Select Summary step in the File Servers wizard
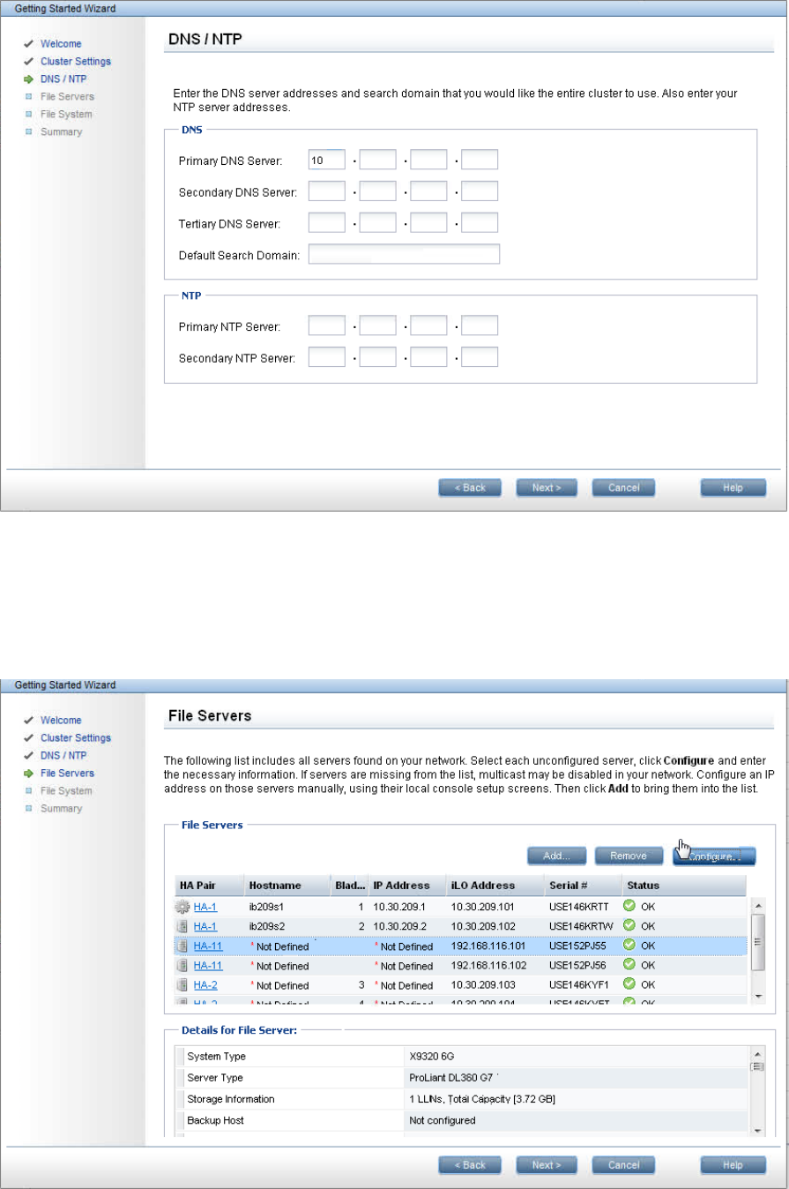The height and width of the screenshot is (1189, 789). 61,808
